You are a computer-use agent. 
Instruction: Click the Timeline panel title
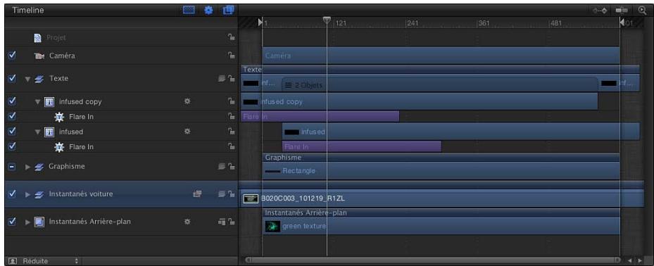pyautogui.click(x=28, y=11)
